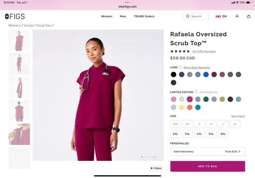The width and height of the screenshot is (255, 178).
Task: Open the TEAMS Orders menu
Action: (x=144, y=16)
